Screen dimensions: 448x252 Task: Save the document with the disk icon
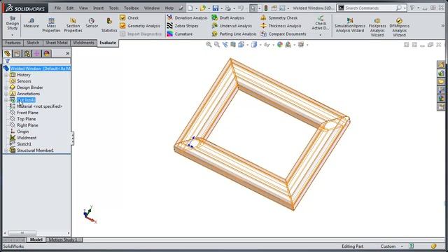pyautogui.click(x=216, y=8)
